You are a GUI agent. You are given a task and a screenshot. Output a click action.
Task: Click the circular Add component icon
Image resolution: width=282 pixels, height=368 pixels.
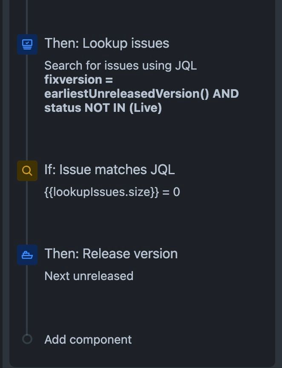click(x=27, y=339)
